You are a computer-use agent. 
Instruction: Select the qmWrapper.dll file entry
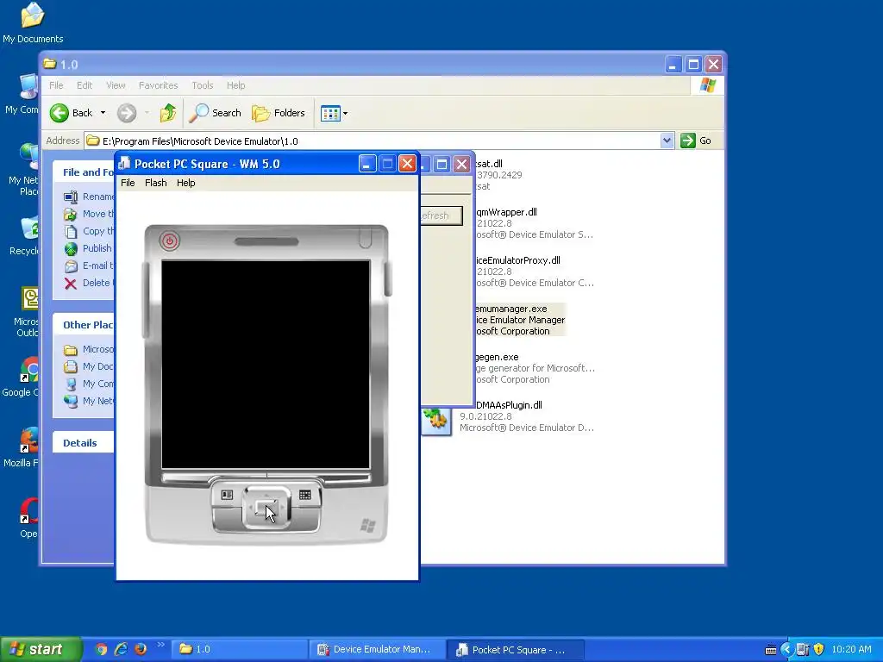pyautogui.click(x=534, y=223)
